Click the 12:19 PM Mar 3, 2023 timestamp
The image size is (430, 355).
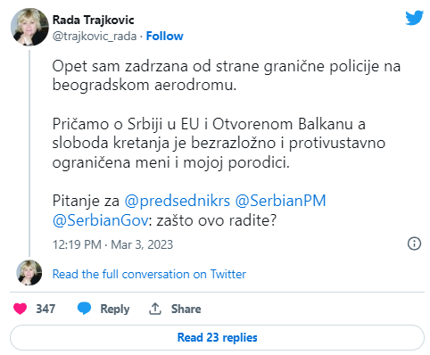point(112,244)
